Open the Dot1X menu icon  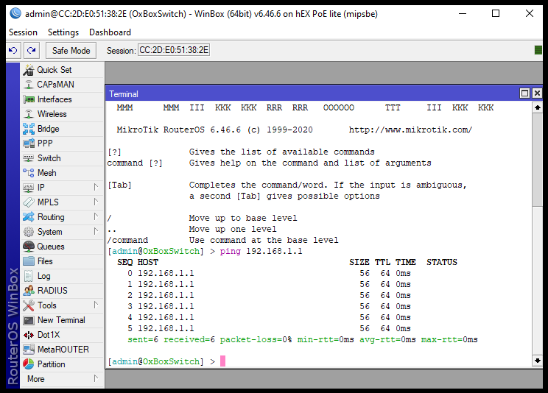tap(28, 335)
